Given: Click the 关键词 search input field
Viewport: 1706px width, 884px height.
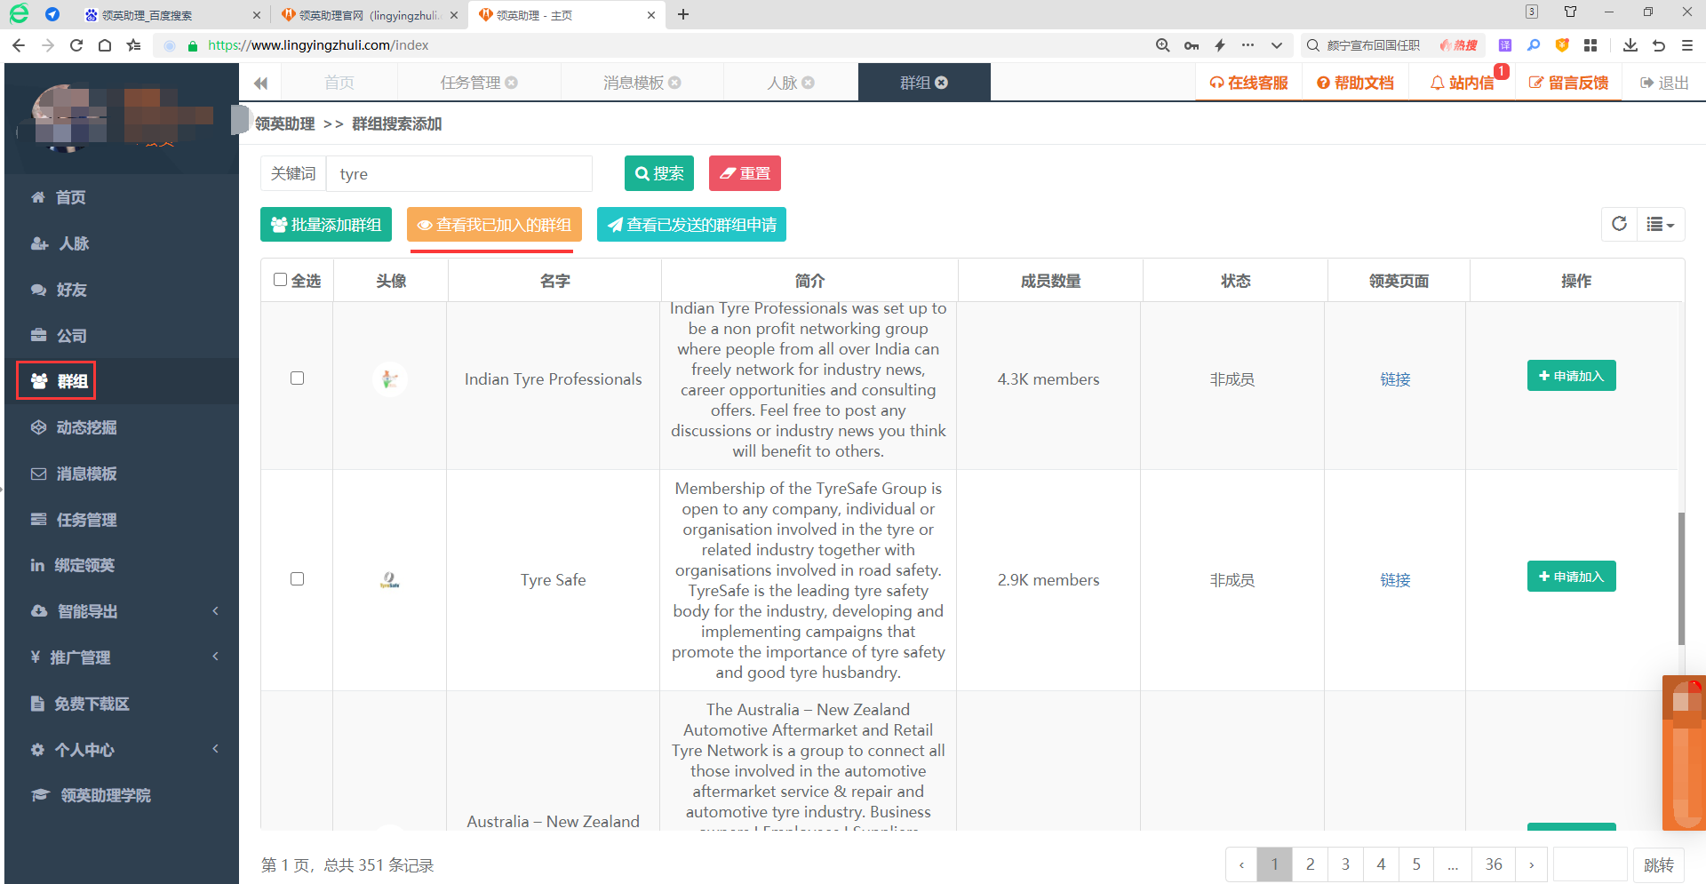Looking at the screenshot, I should (458, 174).
